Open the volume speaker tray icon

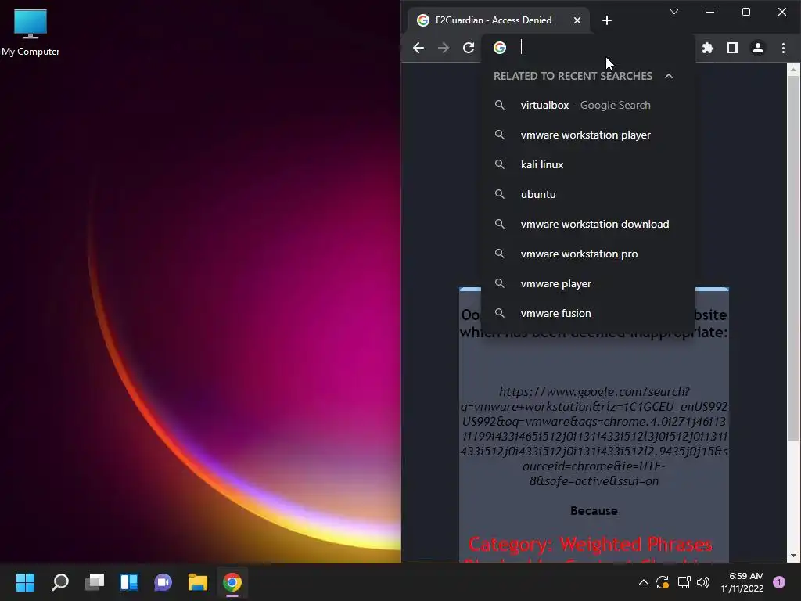pyautogui.click(x=703, y=582)
